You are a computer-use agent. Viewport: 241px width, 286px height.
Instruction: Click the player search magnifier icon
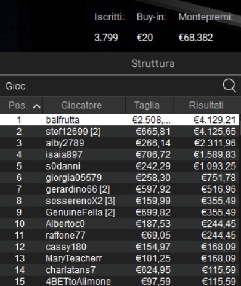[x=229, y=85]
